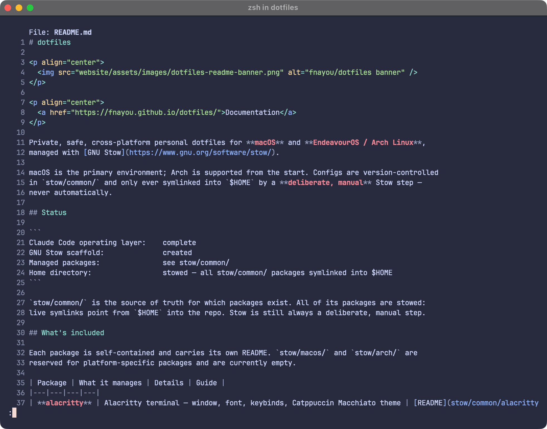This screenshot has height=429, width=547.
Task: Click the table separator row on line 36
Action: pyautogui.click(x=64, y=393)
